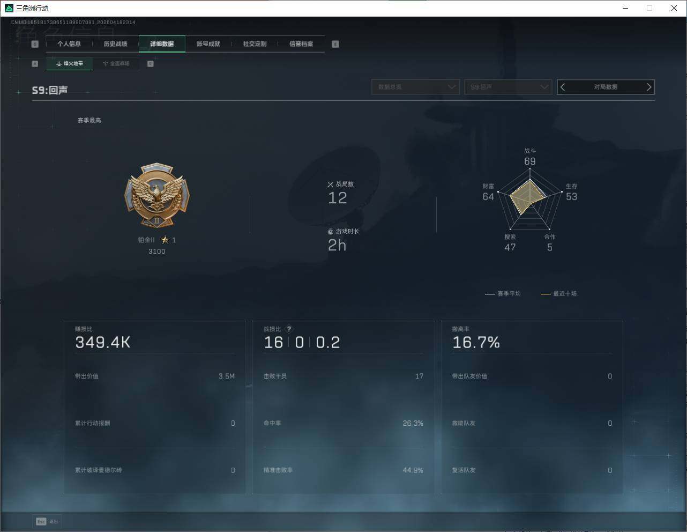Screen dimensions: 687x532
Task: Click the 生存 score 53 on radar
Action: click(572, 197)
